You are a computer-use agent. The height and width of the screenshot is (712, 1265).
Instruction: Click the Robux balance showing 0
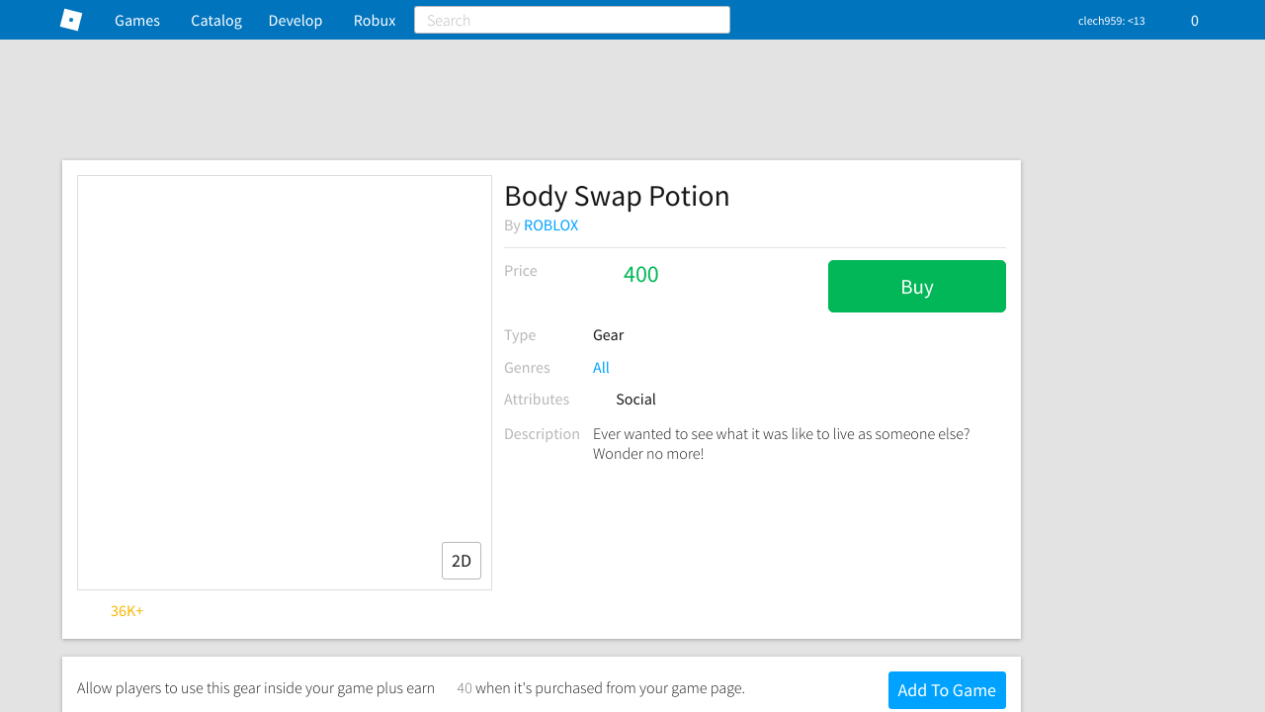pos(1194,21)
